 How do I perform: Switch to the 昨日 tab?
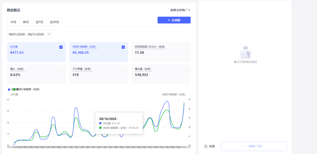click(x=26, y=22)
